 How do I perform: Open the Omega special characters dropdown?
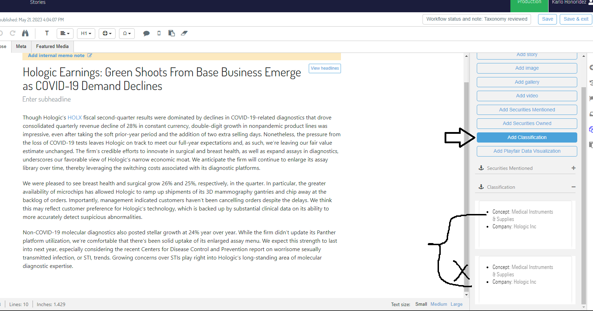(127, 34)
